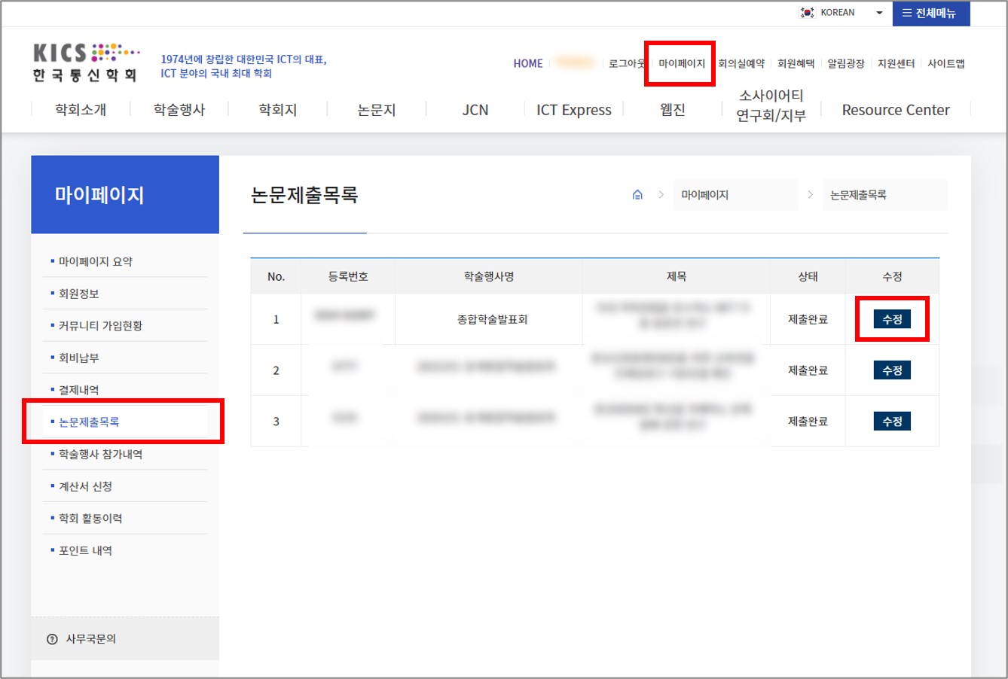Click the 로그아웃 link
Image resolution: width=1008 pixels, height=679 pixels.
[x=626, y=64]
